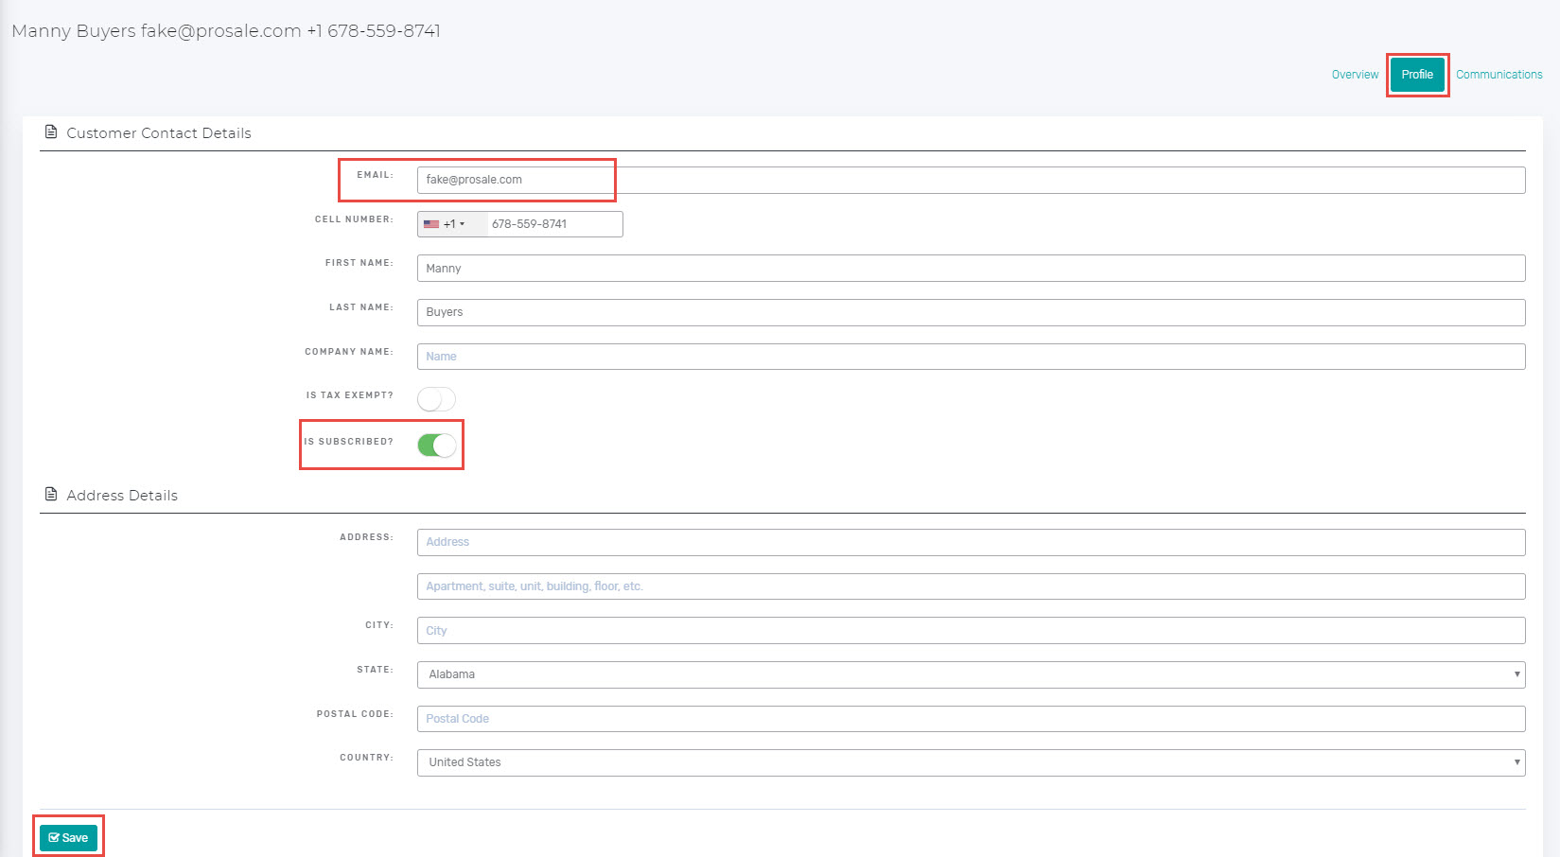Click the EMAIL label
This screenshot has width=1560, height=857.
[375, 175]
